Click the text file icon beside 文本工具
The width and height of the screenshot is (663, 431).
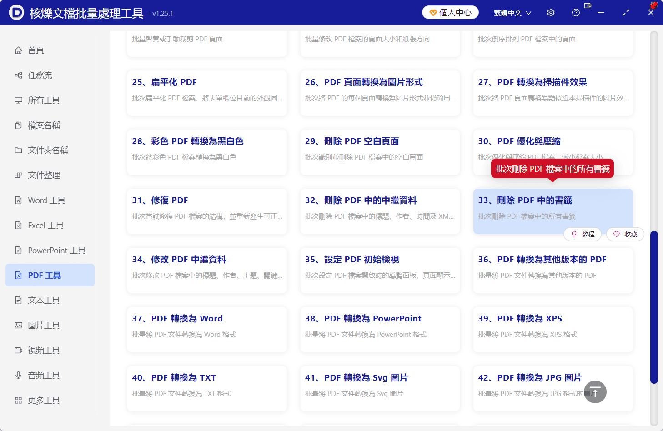point(18,301)
